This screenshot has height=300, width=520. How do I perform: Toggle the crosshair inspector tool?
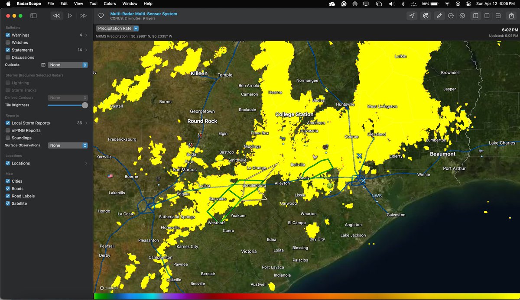(462, 16)
